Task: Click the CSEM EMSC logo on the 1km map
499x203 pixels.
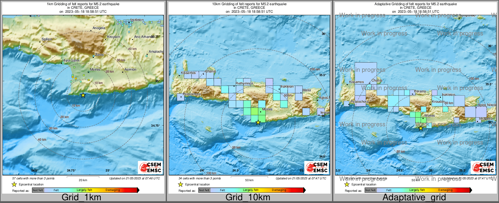Action: (x=150, y=167)
